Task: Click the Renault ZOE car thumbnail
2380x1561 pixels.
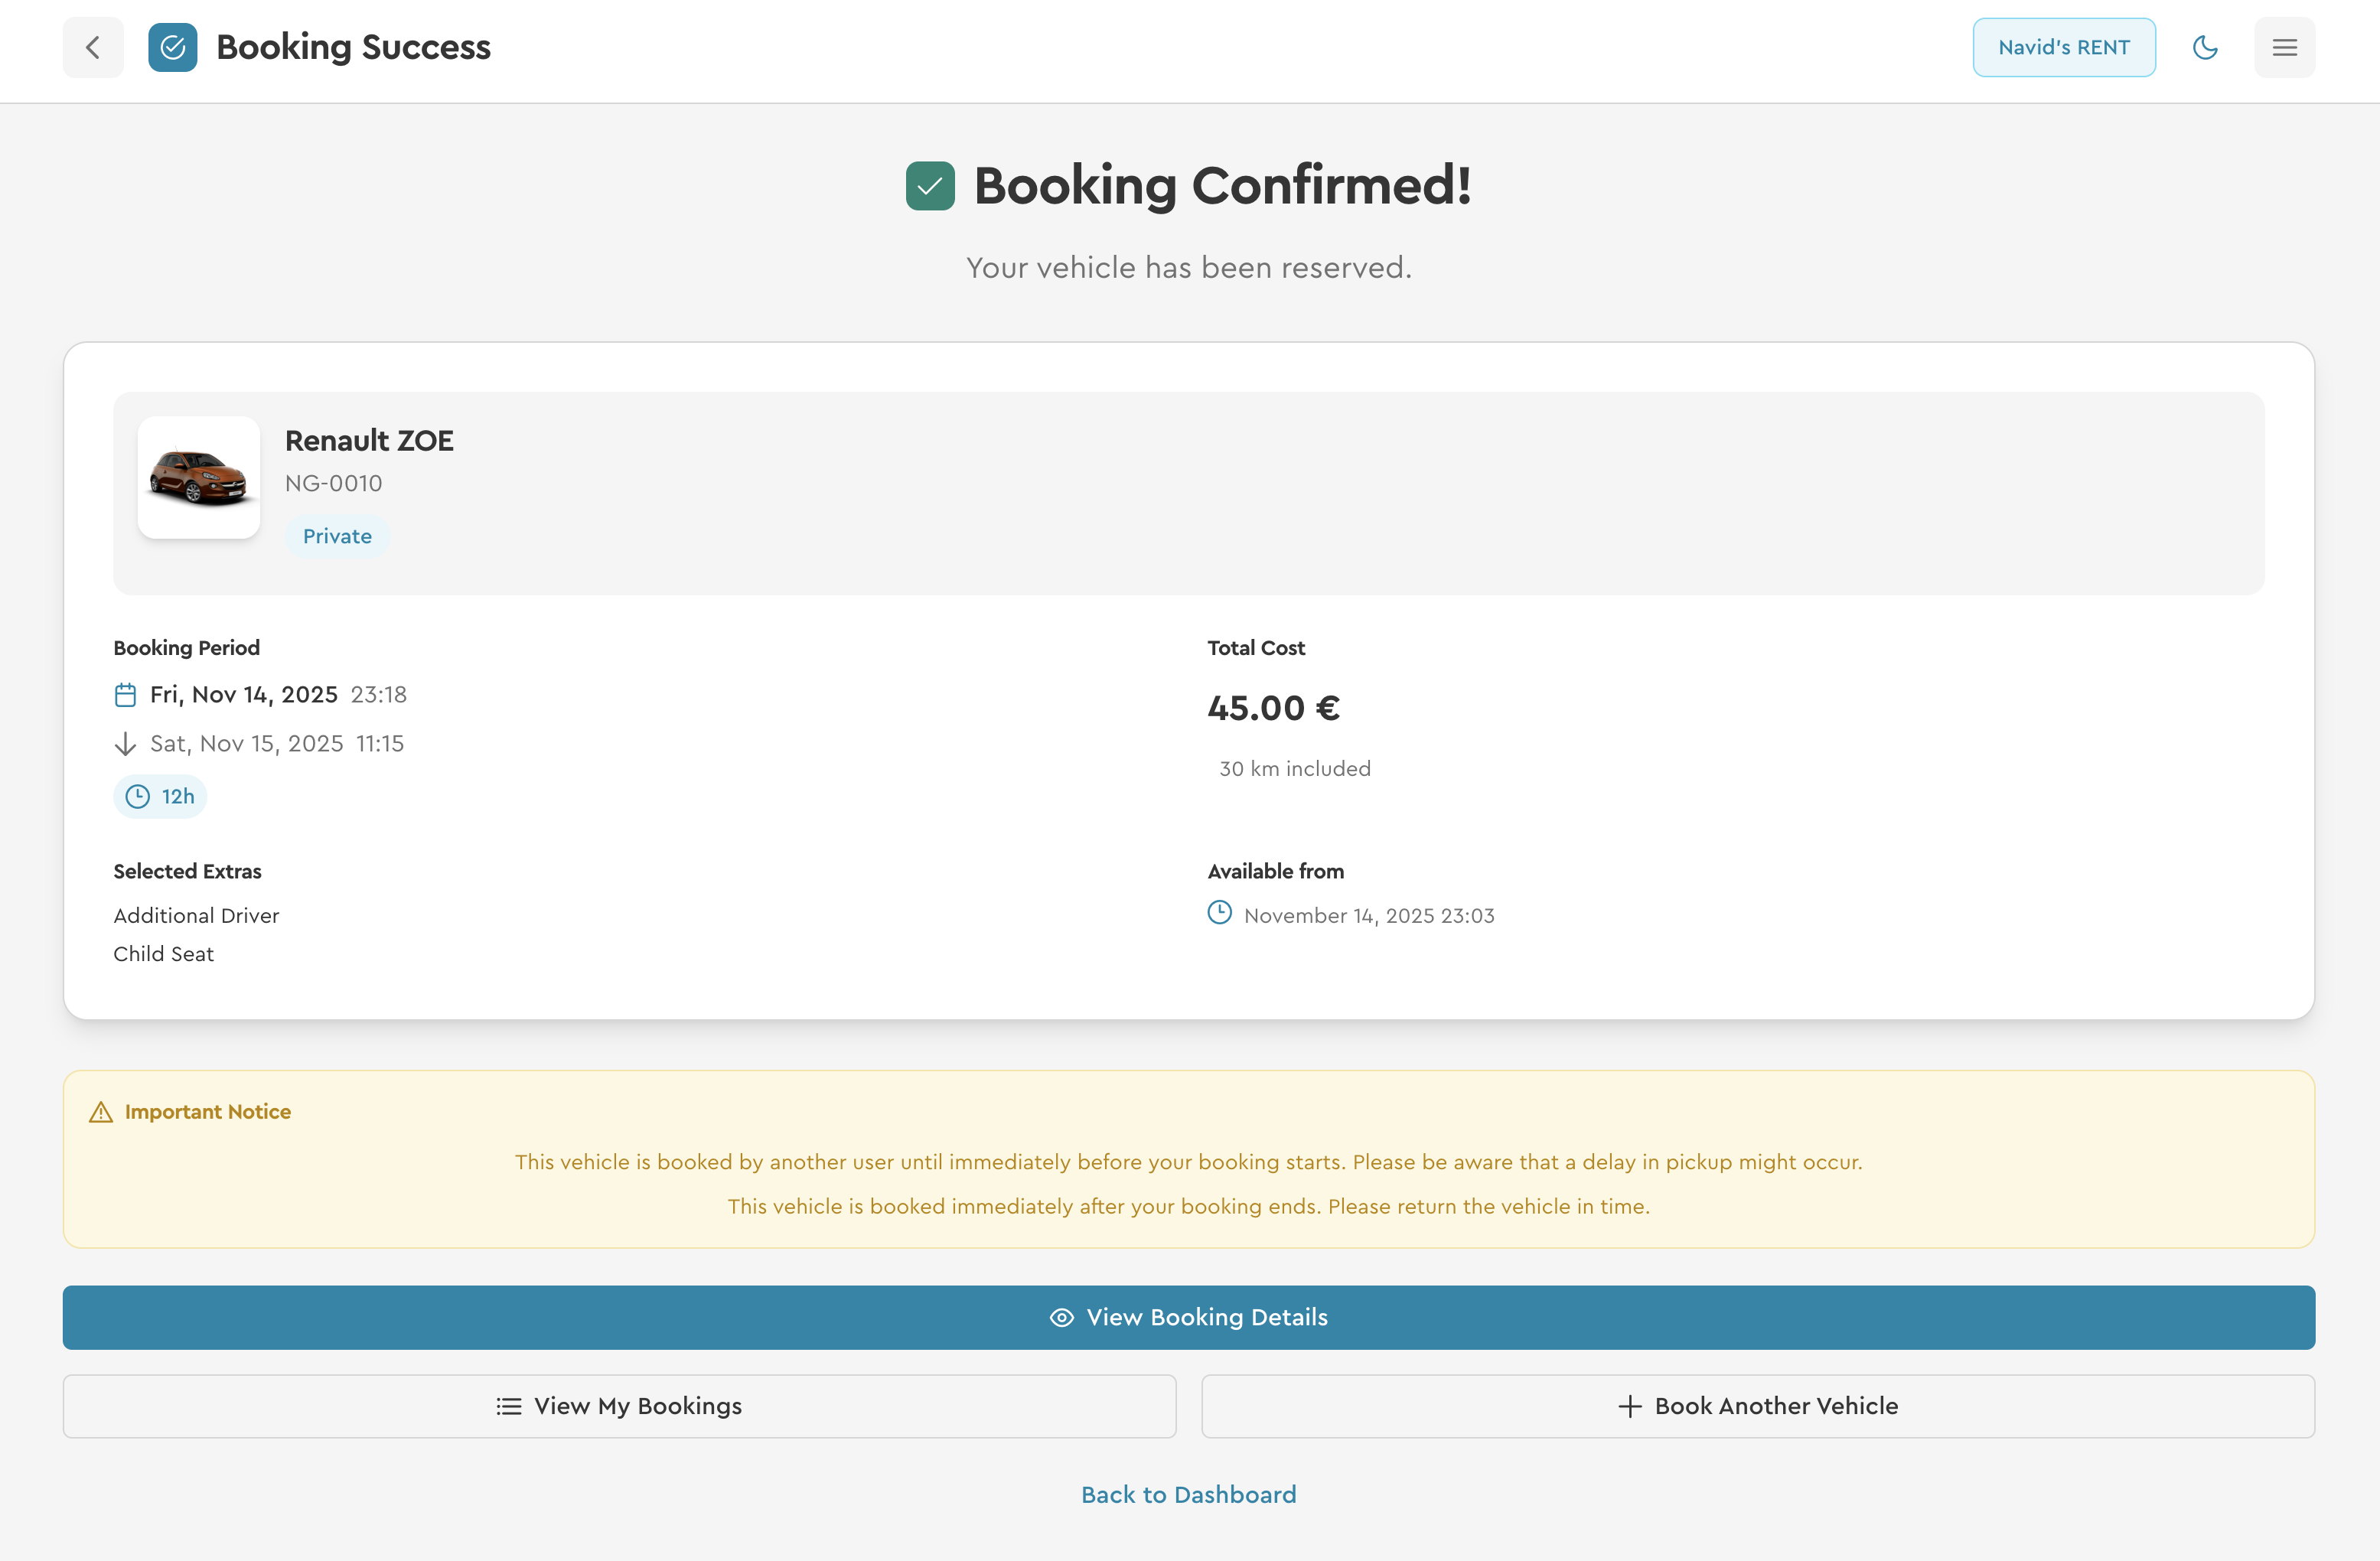Action: 199,478
